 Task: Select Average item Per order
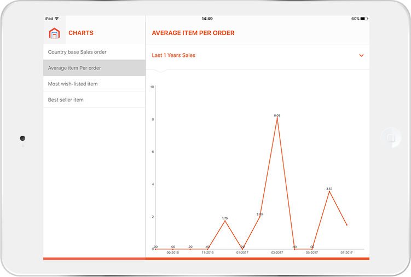click(x=74, y=68)
